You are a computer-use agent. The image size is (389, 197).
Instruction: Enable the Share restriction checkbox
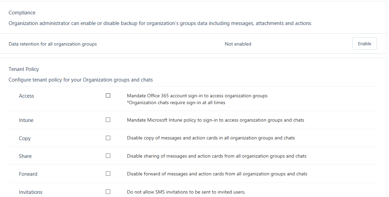click(x=108, y=156)
